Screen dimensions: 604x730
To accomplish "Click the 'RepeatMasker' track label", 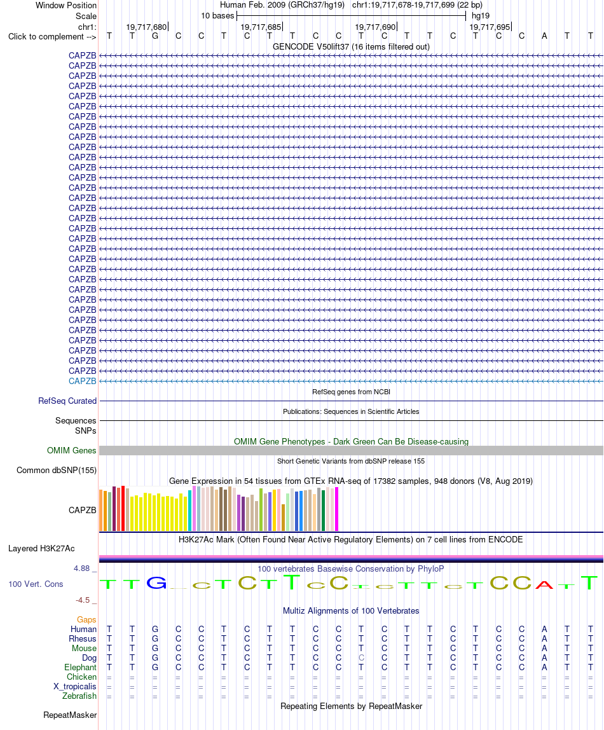I will pyautogui.click(x=70, y=715).
